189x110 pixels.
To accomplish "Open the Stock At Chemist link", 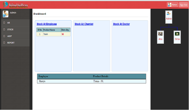I will pyautogui.click(x=84, y=24).
